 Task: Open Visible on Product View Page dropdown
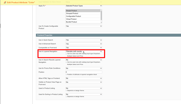(84, 82)
